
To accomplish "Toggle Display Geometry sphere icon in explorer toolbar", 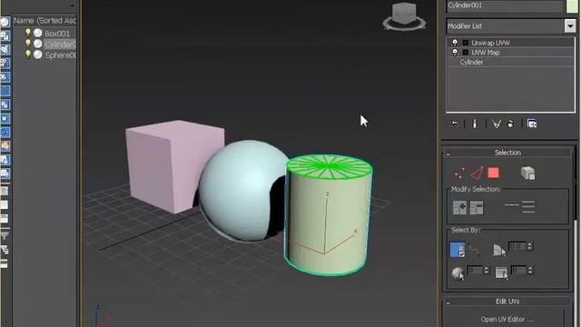I will point(5,22).
